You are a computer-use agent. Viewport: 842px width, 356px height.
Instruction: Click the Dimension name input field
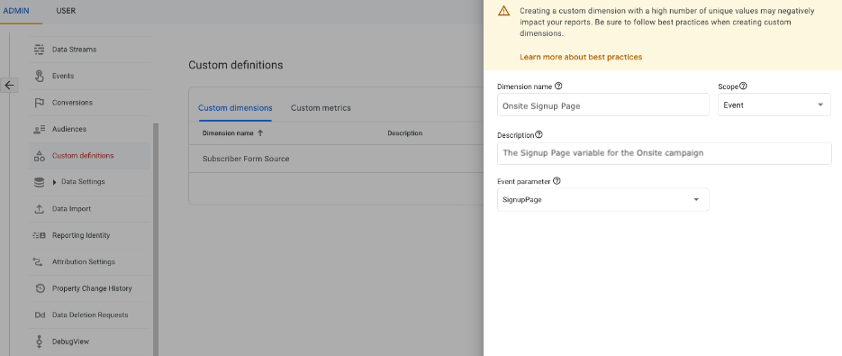click(x=603, y=105)
